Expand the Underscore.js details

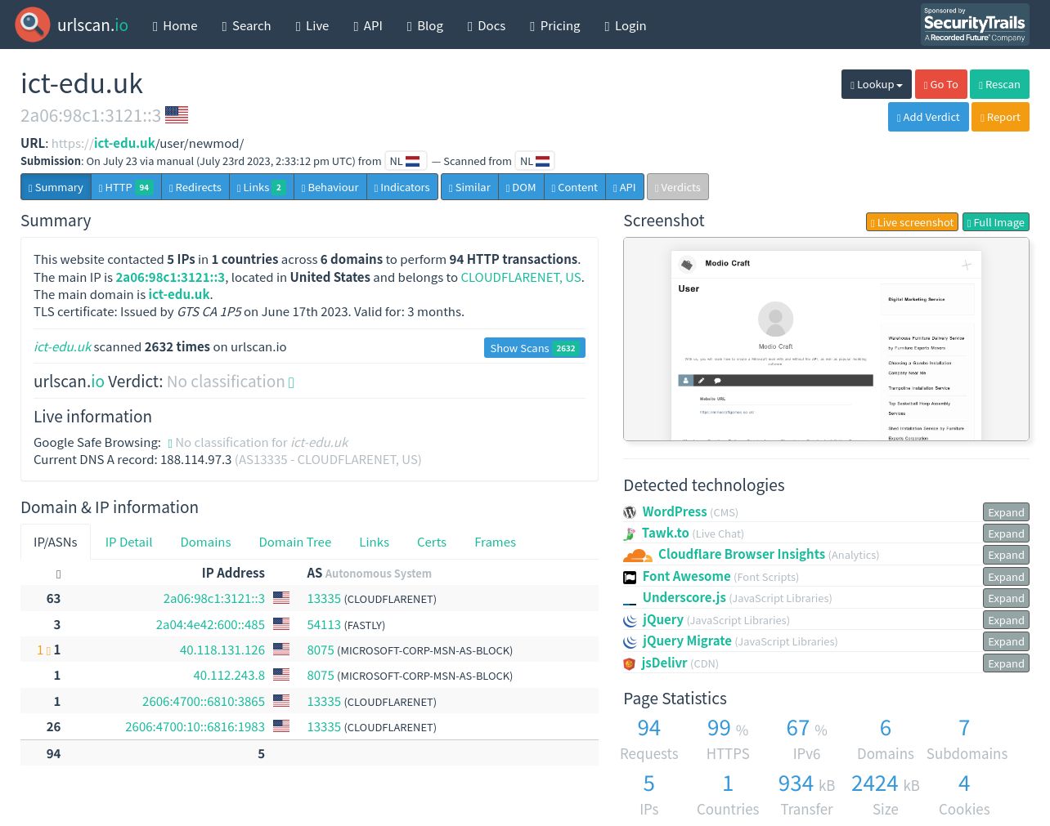1006,598
